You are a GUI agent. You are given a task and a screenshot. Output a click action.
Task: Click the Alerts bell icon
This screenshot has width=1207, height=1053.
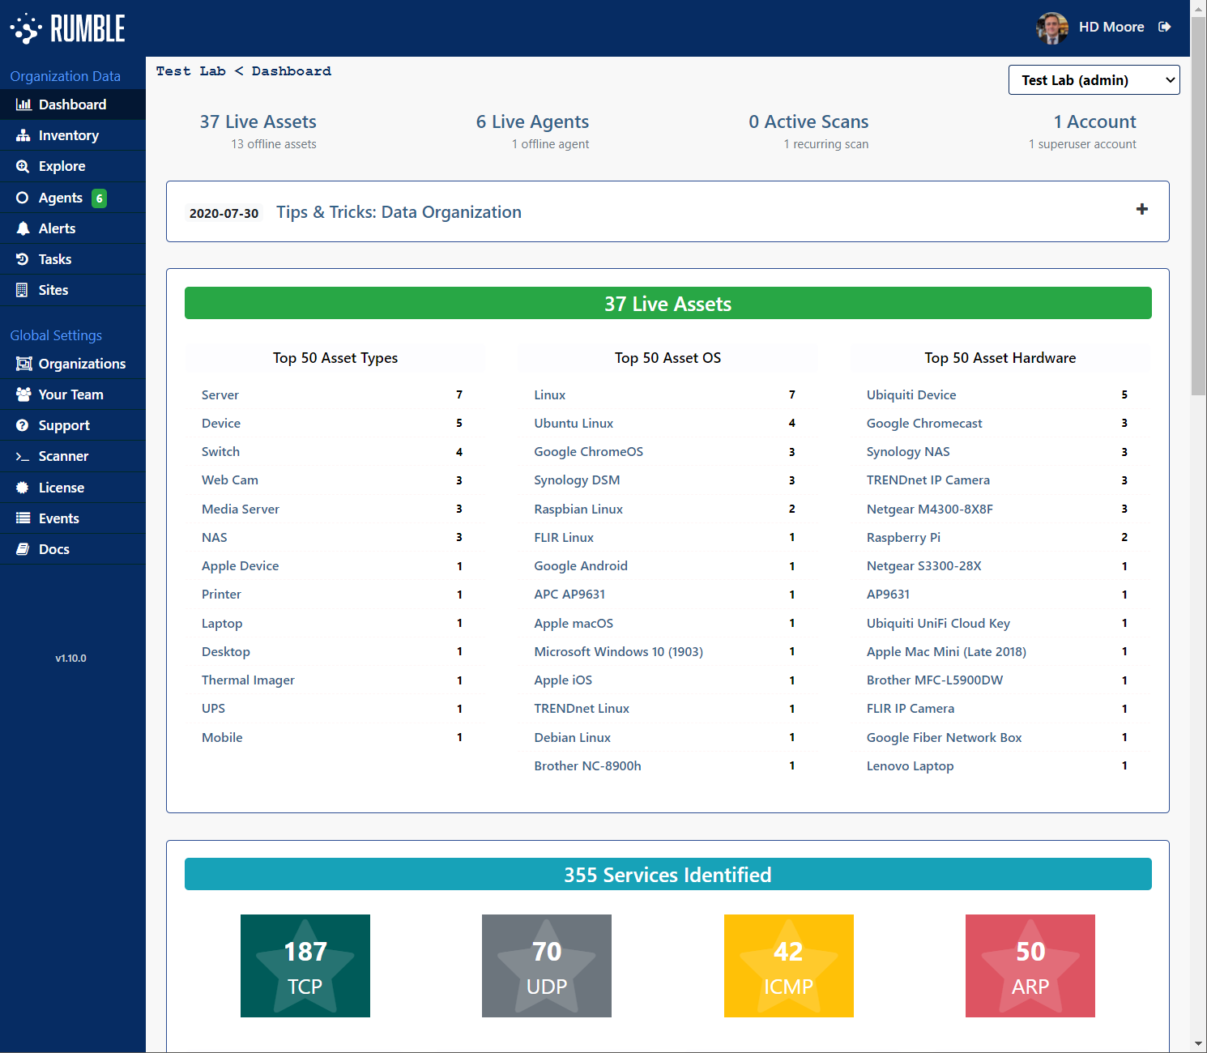click(x=23, y=228)
